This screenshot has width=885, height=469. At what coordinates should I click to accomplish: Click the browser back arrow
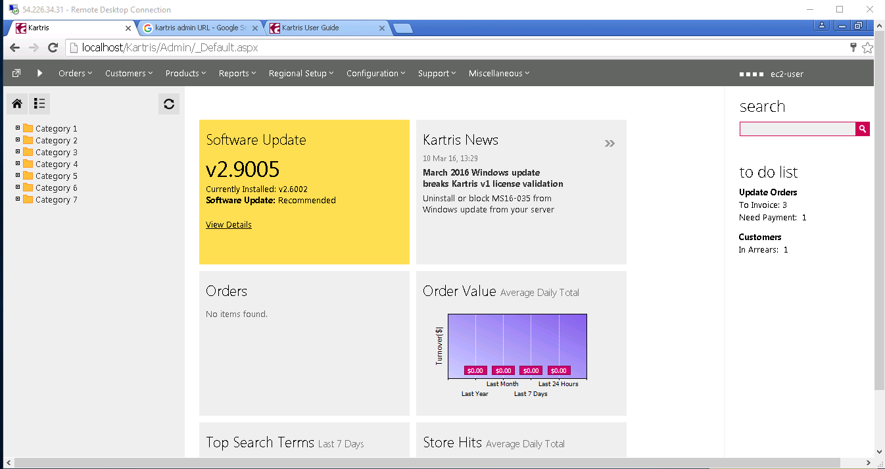(x=14, y=47)
